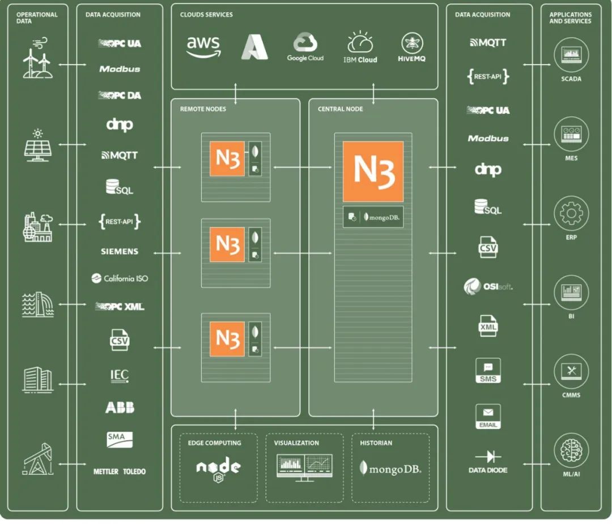612x524 pixels.
Task: Select the Azure logo
Action: click(x=254, y=47)
